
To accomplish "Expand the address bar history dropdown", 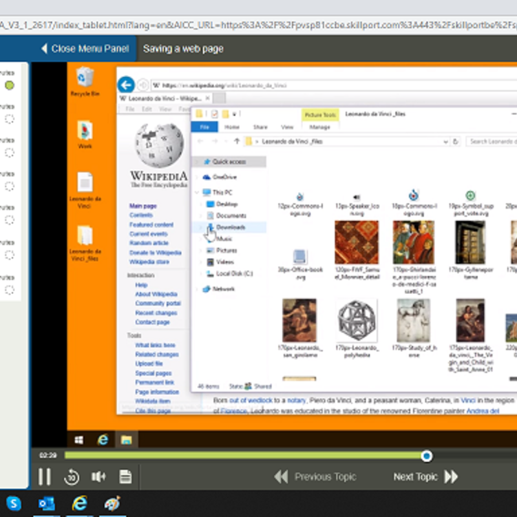I will click(445, 142).
